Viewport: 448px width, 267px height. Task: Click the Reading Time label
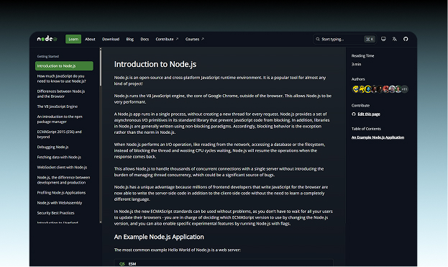point(362,55)
